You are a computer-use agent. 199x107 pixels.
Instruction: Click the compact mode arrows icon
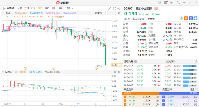(x=179, y=3)
